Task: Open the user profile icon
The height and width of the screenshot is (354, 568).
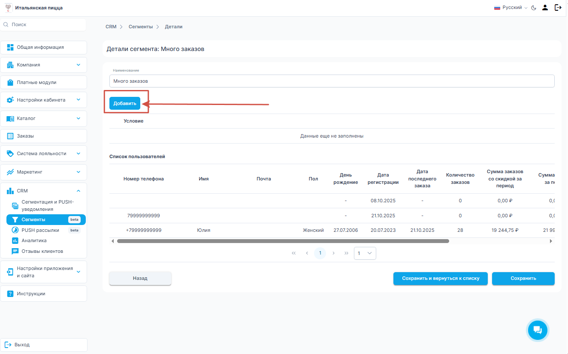Action: (x=545, y=8)
